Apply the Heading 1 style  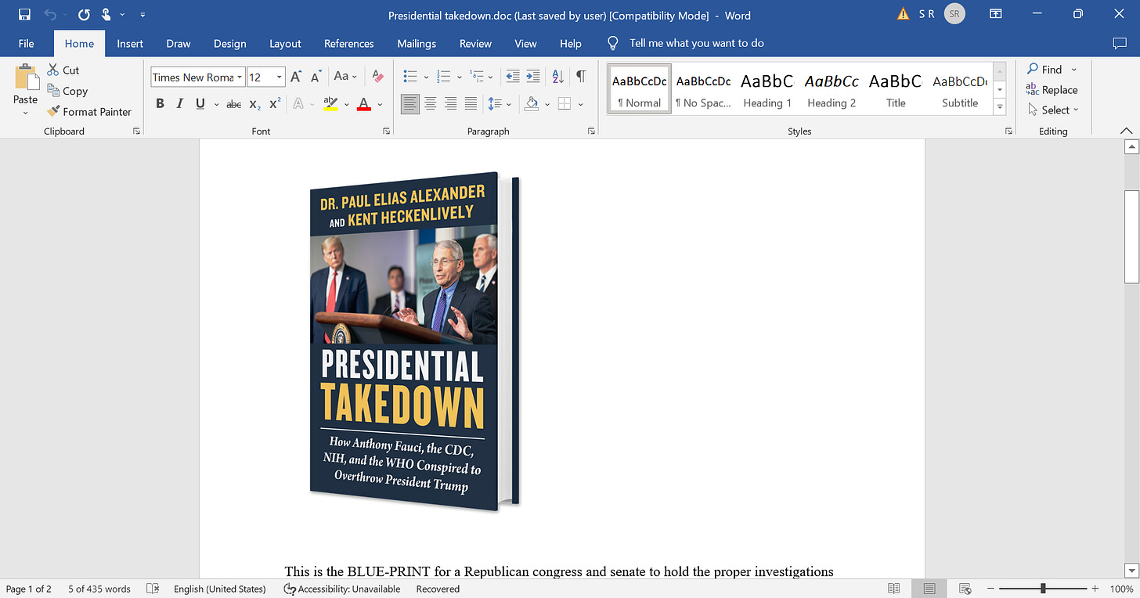(x=767, y=90)
